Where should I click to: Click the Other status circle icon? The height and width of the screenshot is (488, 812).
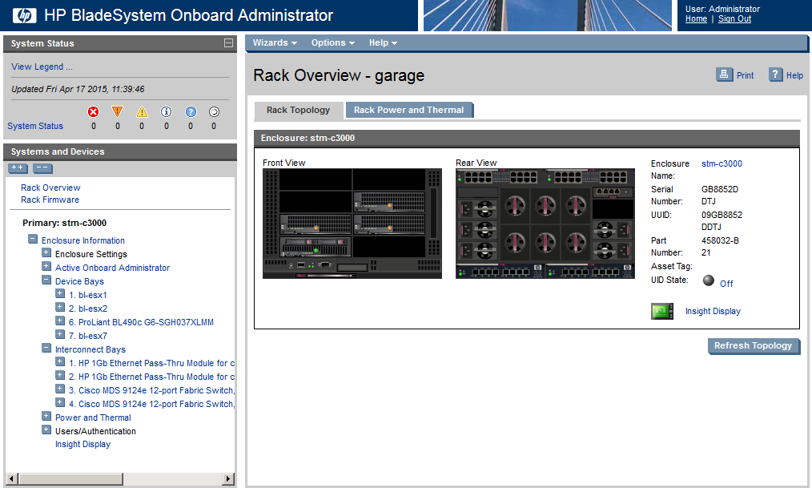(214, 112)
